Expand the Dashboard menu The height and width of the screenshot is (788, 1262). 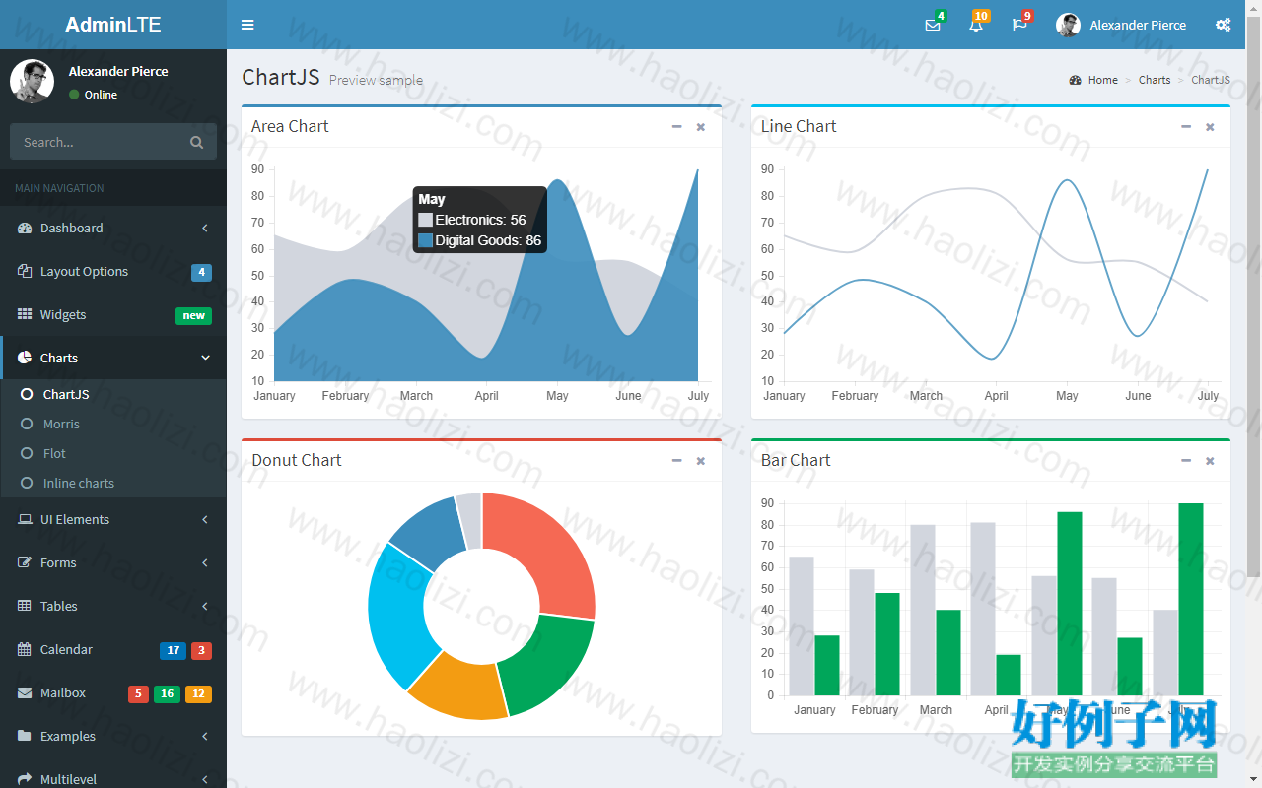pos(113,228)
